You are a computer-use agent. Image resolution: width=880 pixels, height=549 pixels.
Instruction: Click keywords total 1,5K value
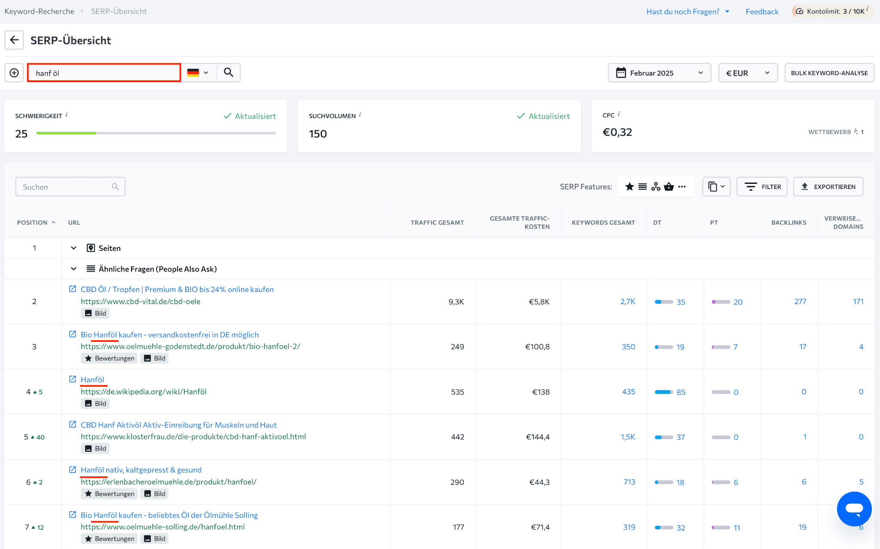pyautogui.click(x=627, y=436)
